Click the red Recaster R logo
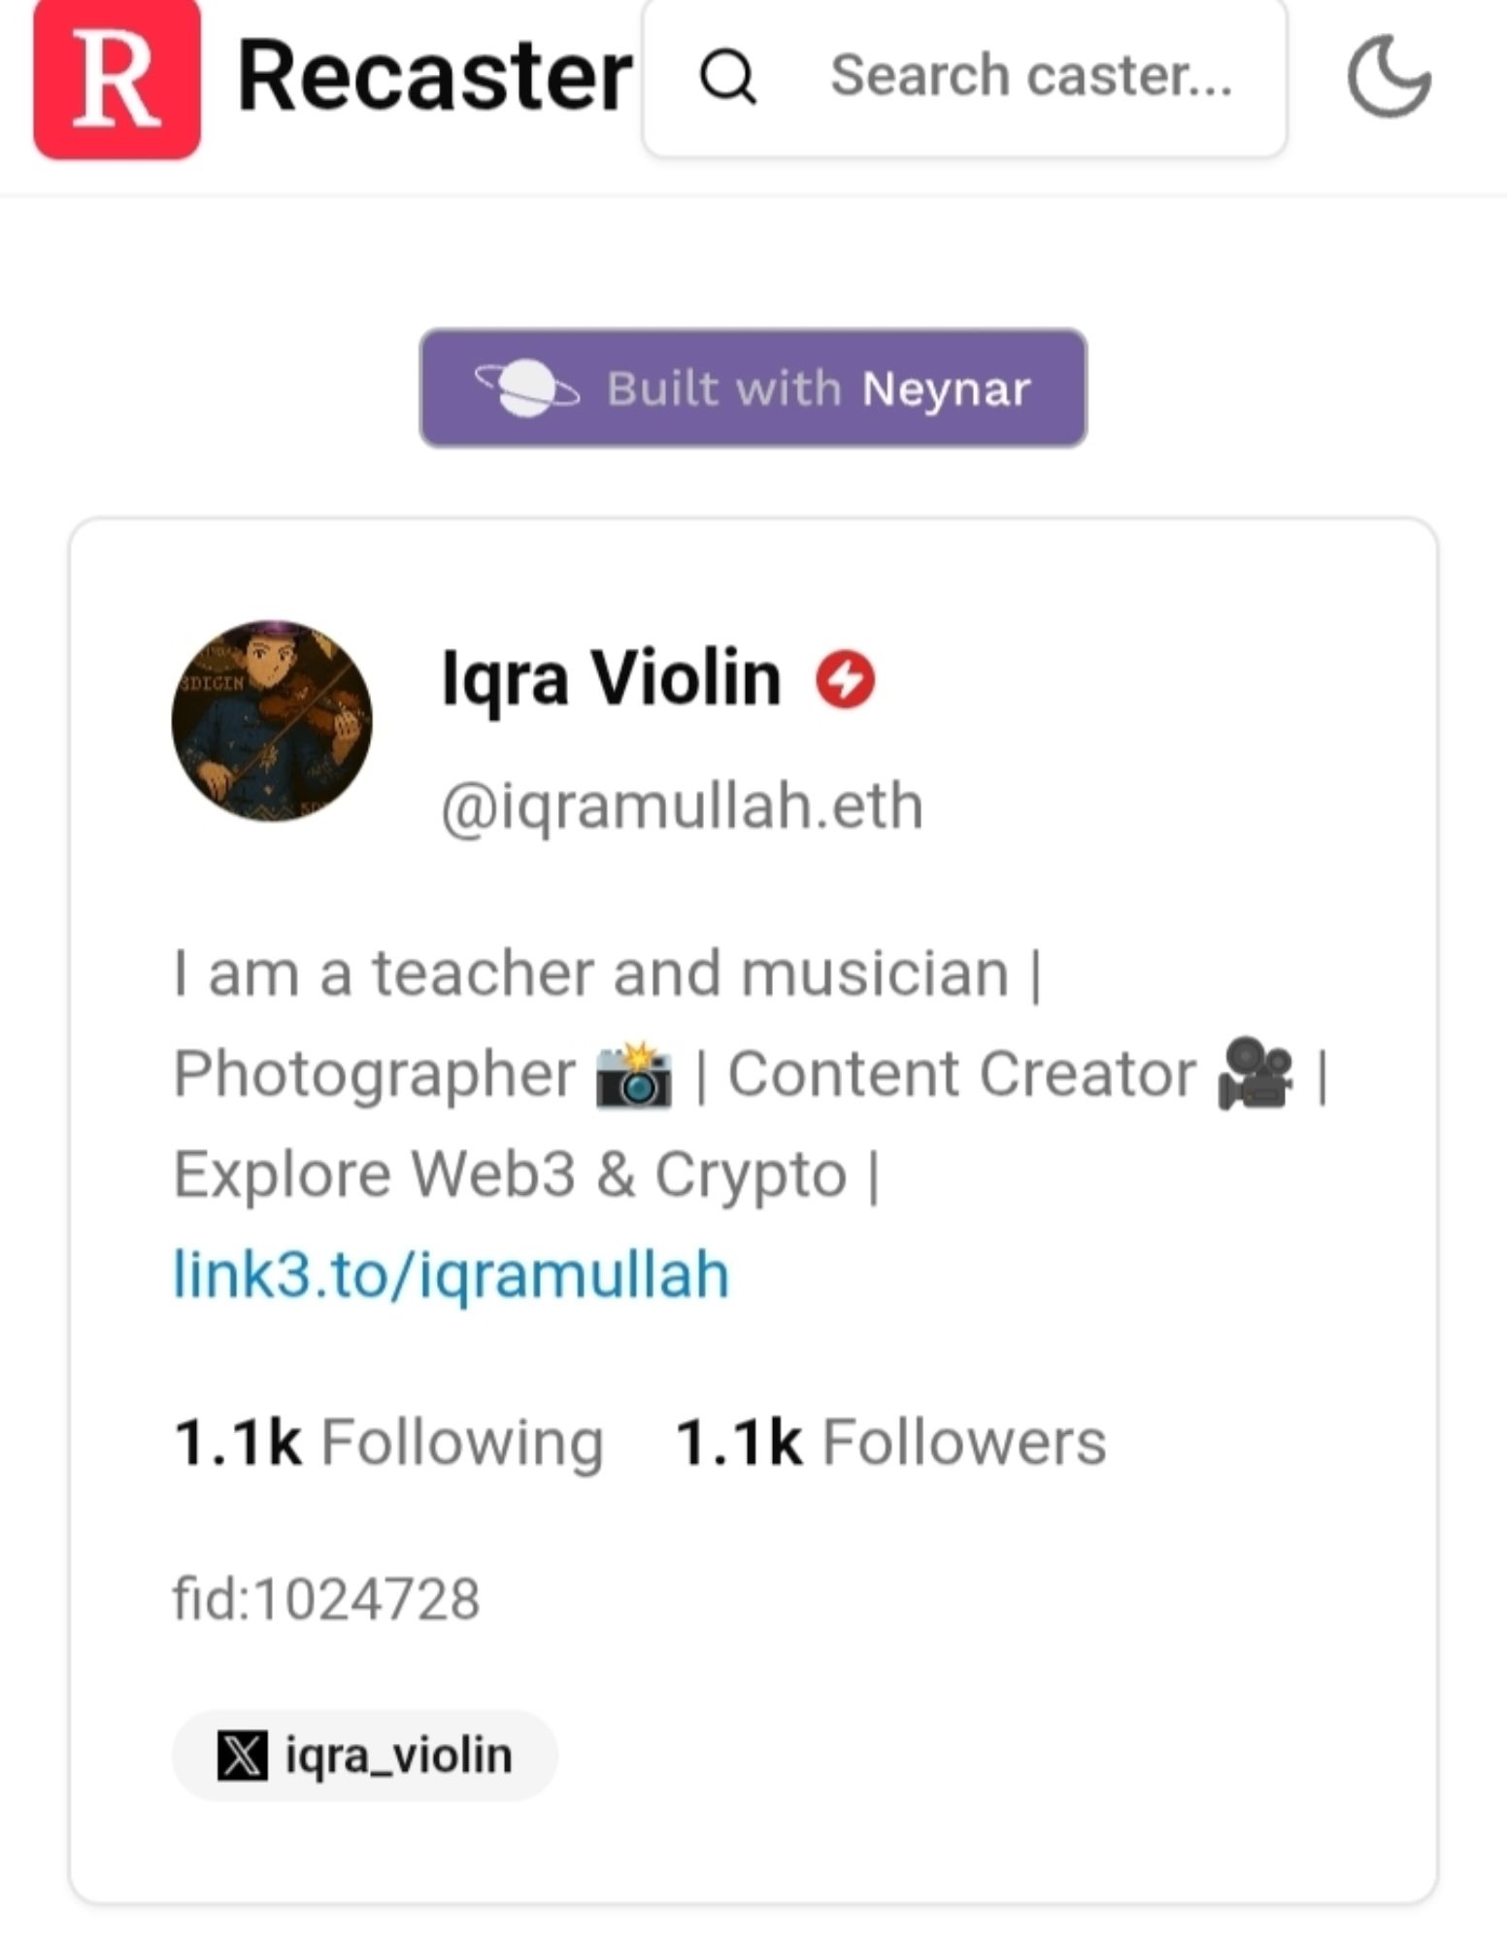Viewport: 1507px width, 1943px height. coord(117,78)
